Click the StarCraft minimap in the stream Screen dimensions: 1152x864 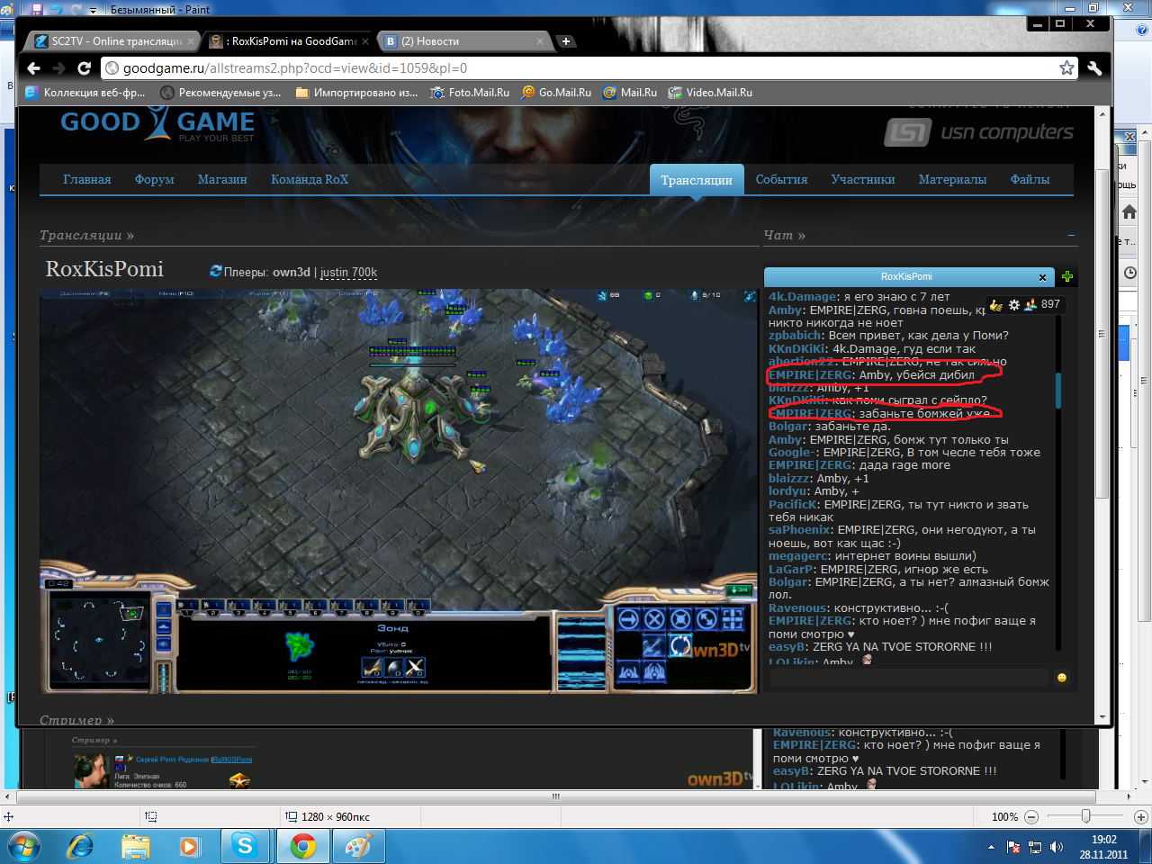pos(101,641)
